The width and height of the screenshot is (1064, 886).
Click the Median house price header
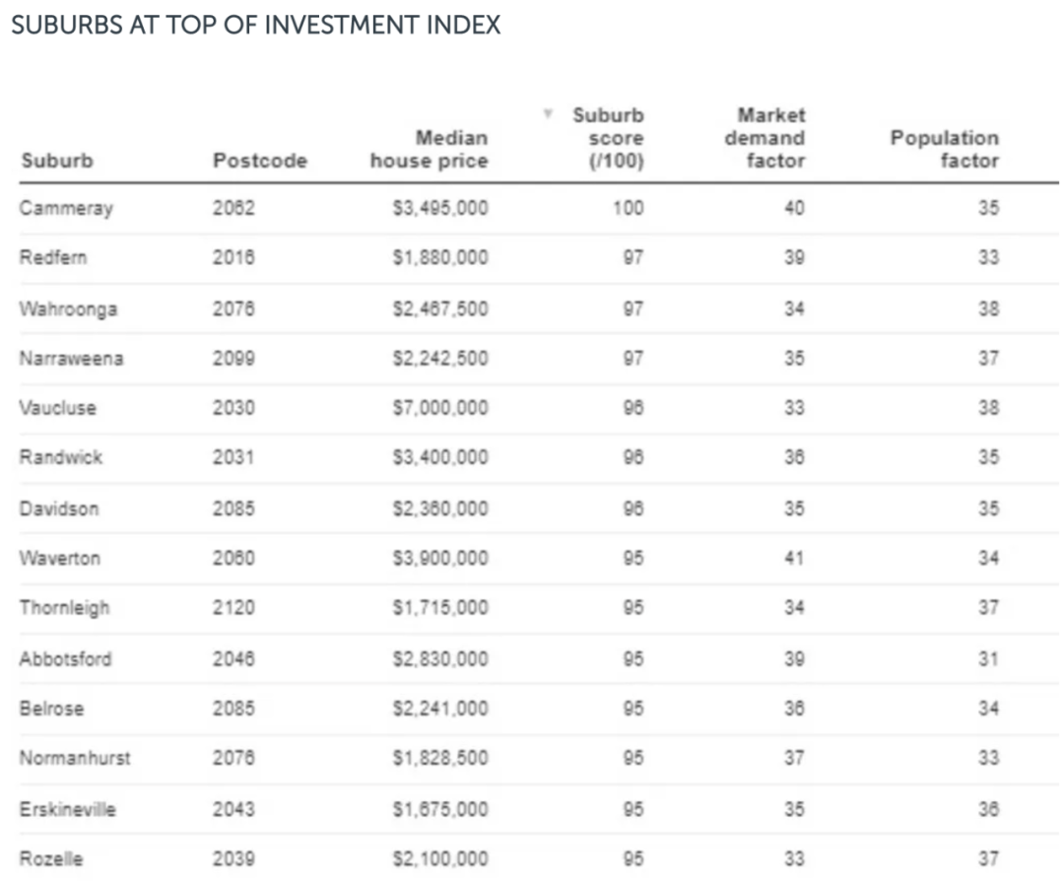pyautogui.click(x=429, y=149)
